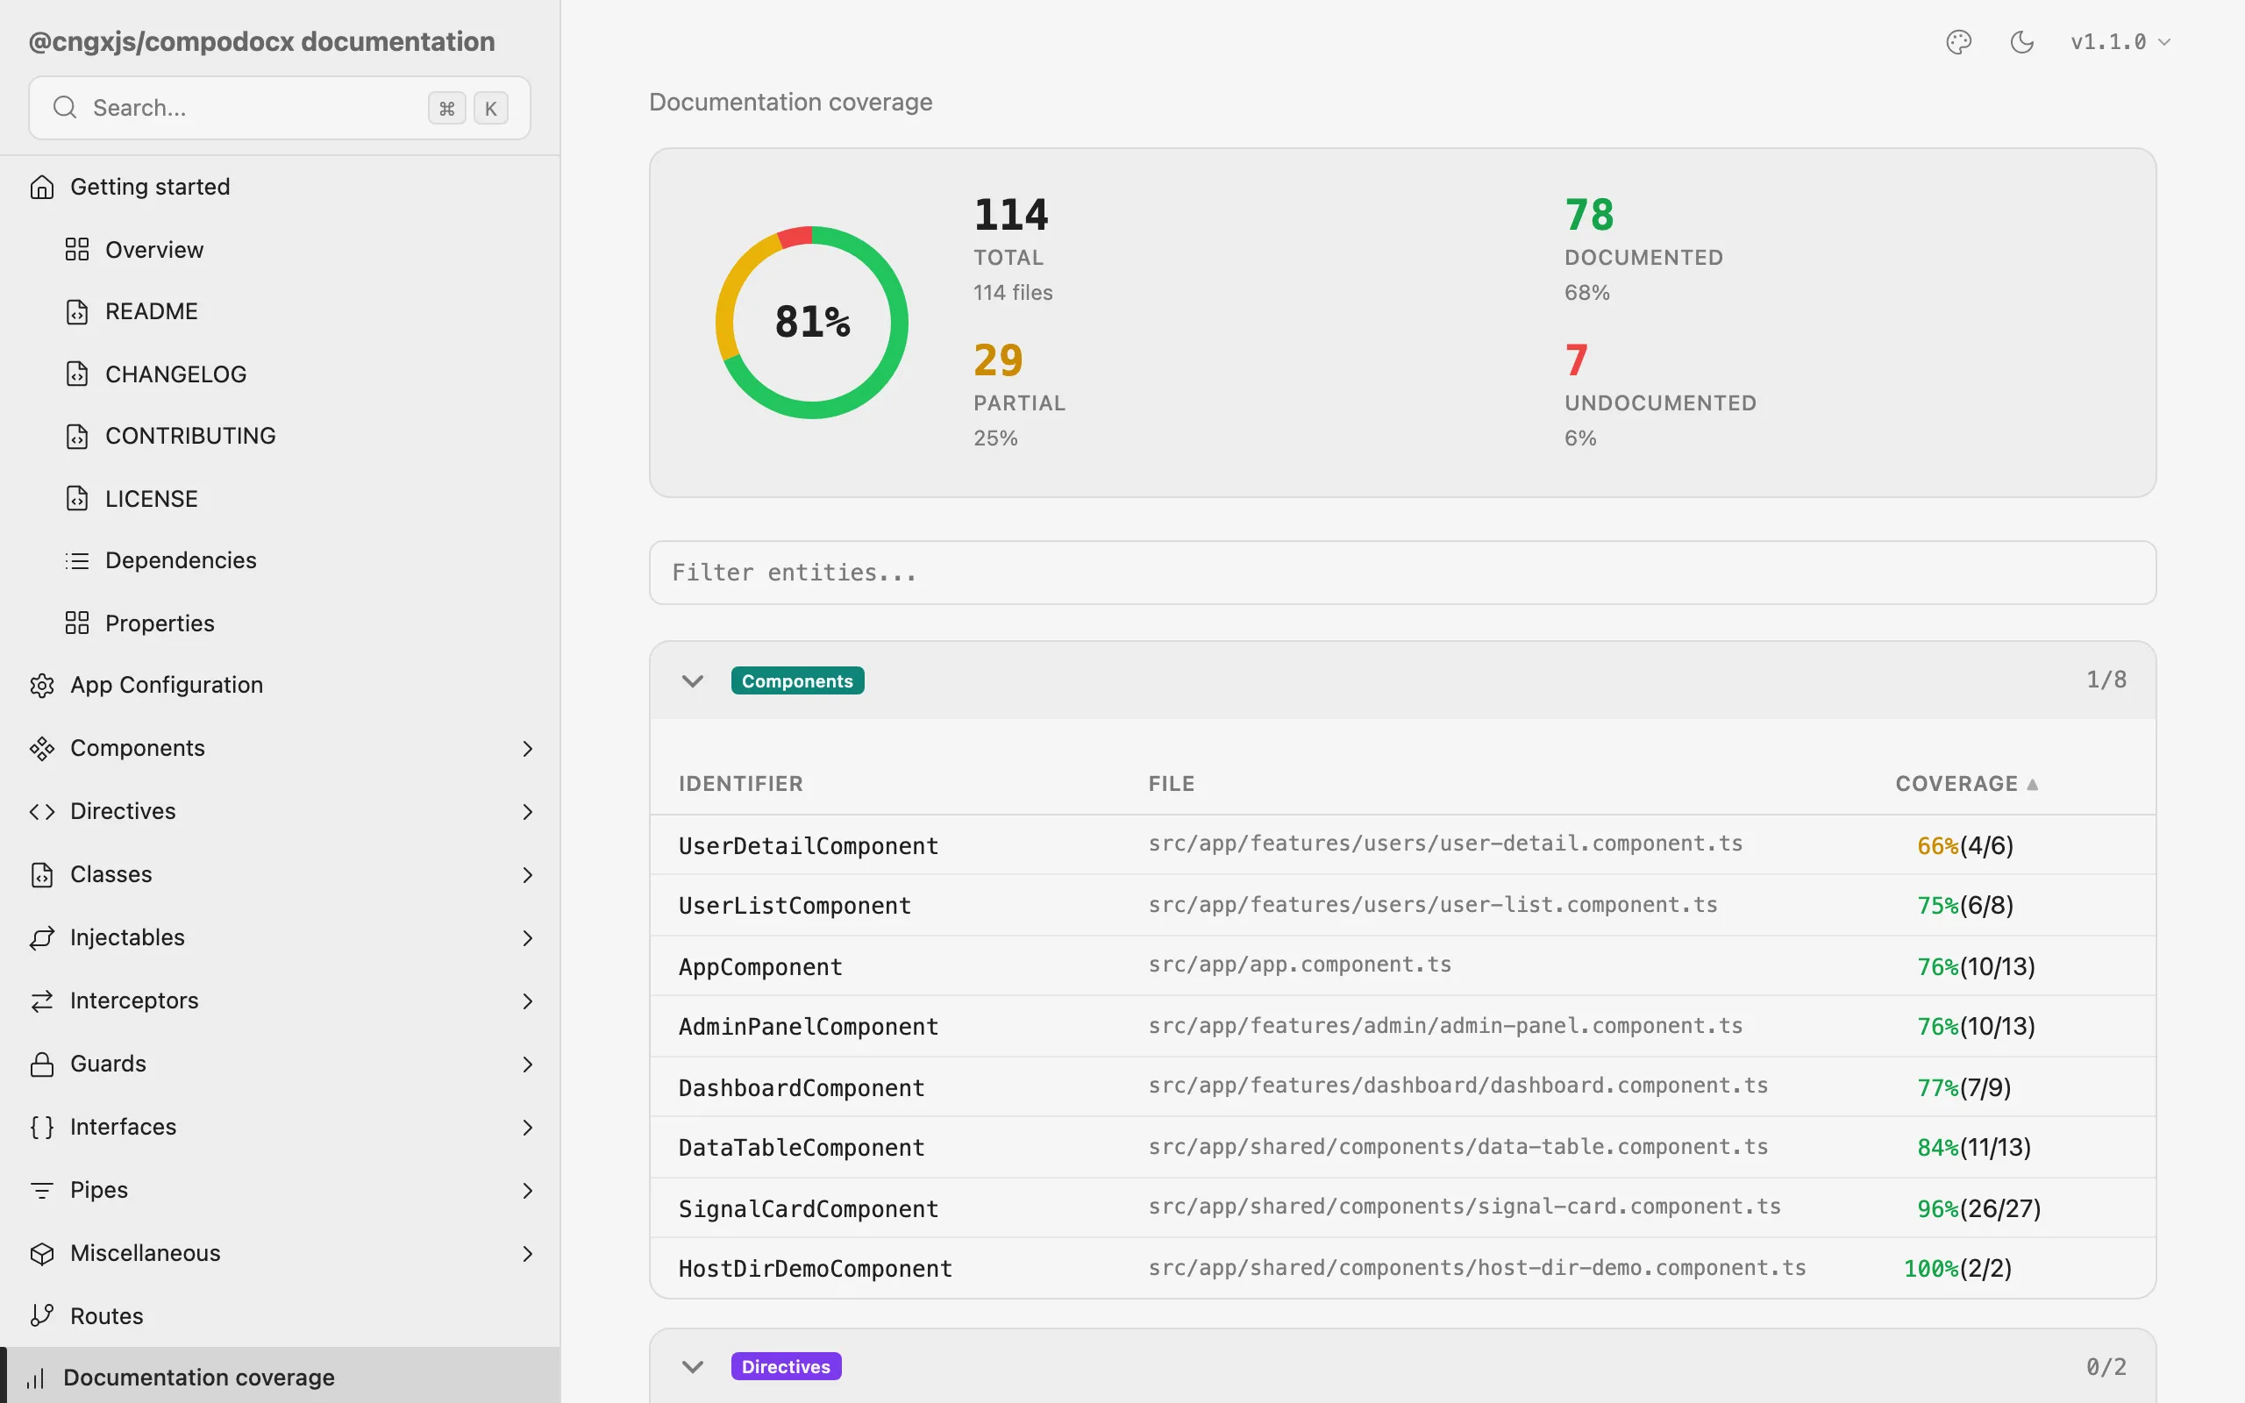Collapse the Directives coverage section

(x=692, y=1367)
